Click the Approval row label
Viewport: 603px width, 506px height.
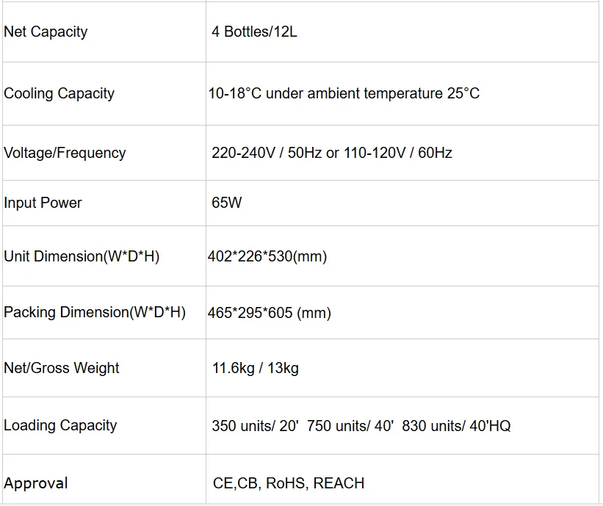[x=36, y=484]
